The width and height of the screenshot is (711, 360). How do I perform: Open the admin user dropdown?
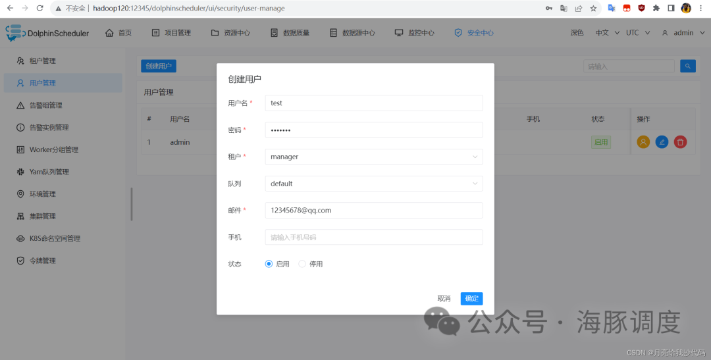(x=683, y=33)
